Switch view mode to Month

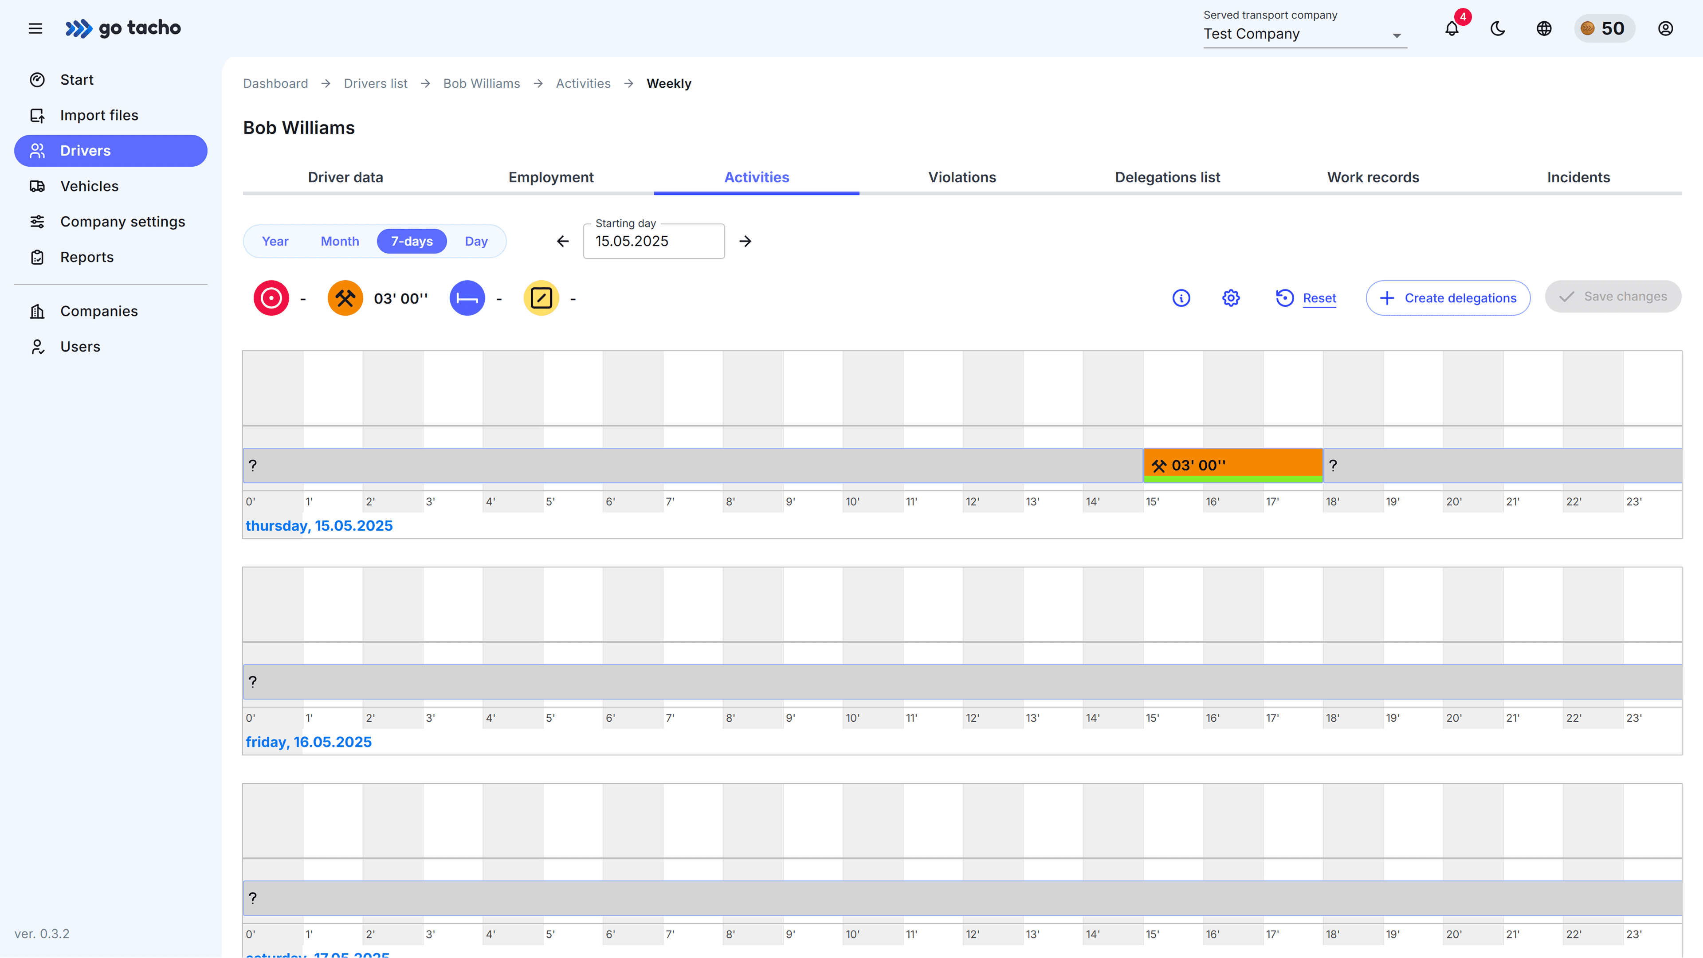pos(339,240)
